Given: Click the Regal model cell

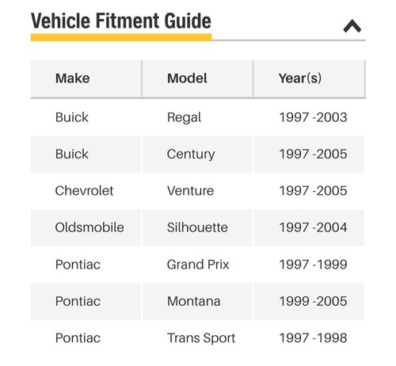Looking at the screenshot, I should pyautogui.click(x=184, y=118).
